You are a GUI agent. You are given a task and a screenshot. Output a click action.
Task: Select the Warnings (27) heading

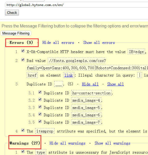click(25, 143)
